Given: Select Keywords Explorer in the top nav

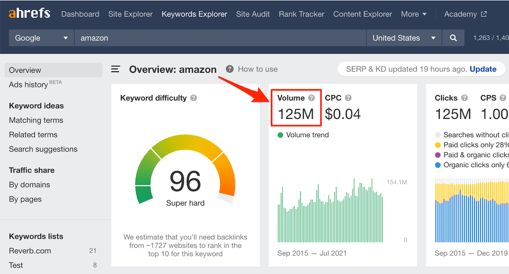Looking at the screenshot, I should coord(194,14).
